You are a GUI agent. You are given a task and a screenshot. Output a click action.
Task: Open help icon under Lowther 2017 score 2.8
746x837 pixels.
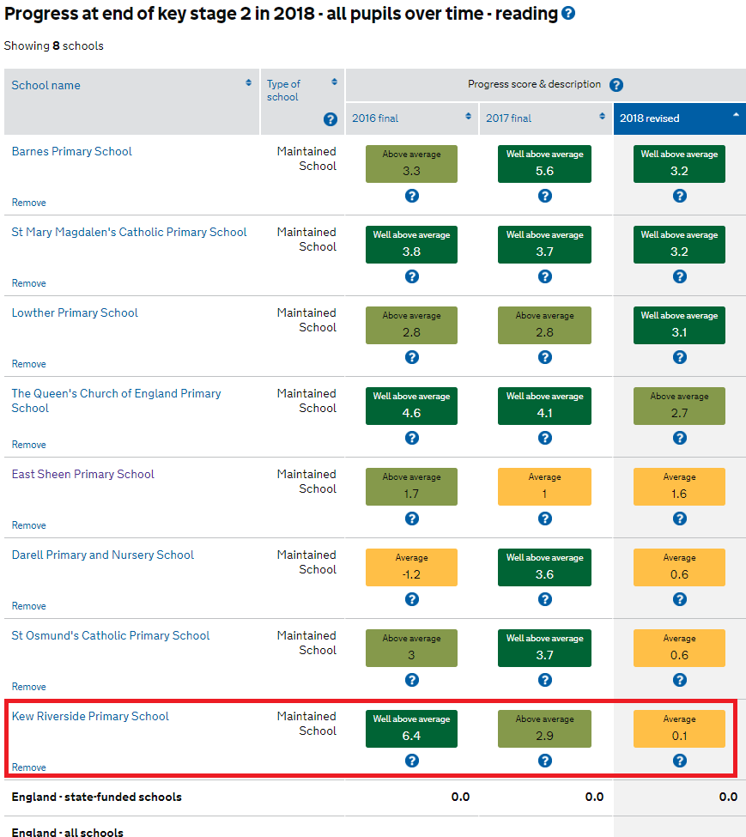545,357
